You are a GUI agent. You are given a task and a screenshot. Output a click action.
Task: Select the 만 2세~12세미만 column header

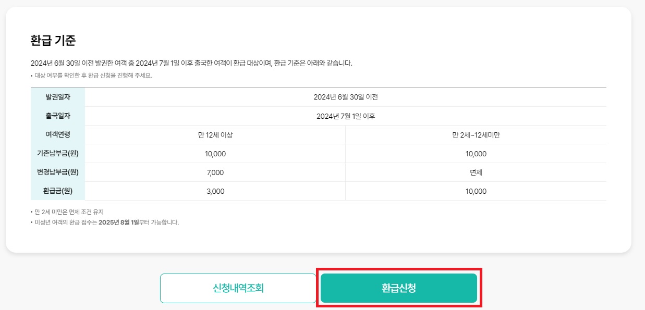pyautogui.click(x=476, y=134)
